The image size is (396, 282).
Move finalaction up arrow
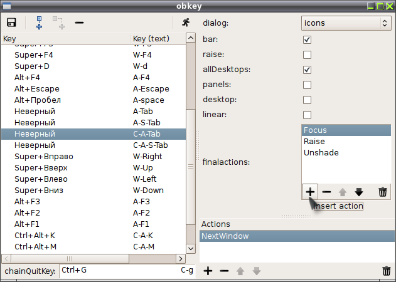(343, 192)
